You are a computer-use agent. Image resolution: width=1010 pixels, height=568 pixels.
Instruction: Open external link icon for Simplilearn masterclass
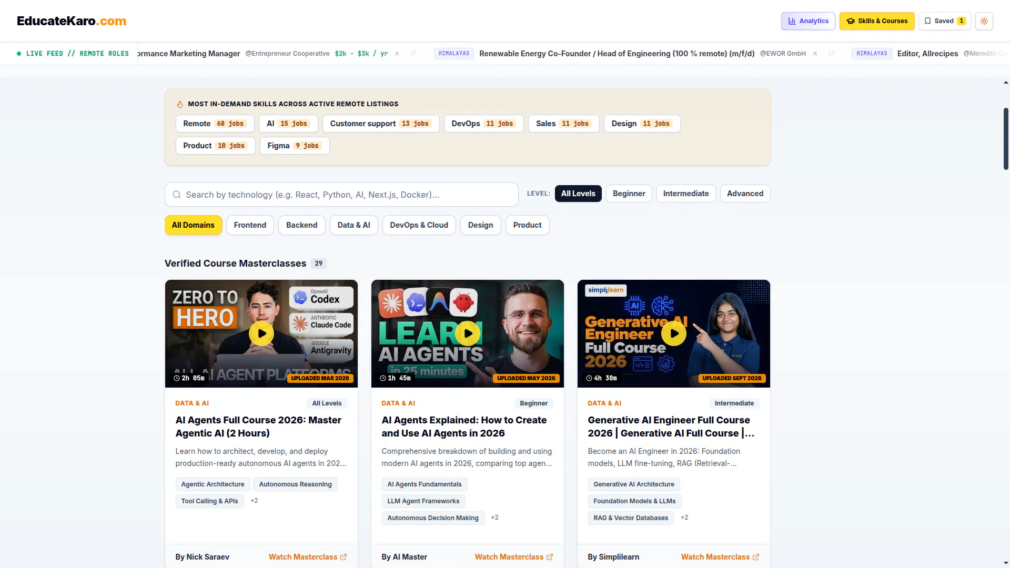click(x=756, y=557)
